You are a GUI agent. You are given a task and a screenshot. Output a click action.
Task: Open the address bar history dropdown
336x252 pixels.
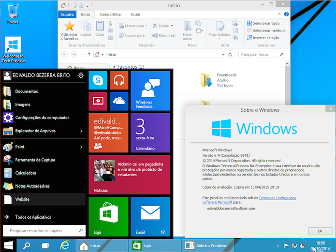tap(223, 55)
